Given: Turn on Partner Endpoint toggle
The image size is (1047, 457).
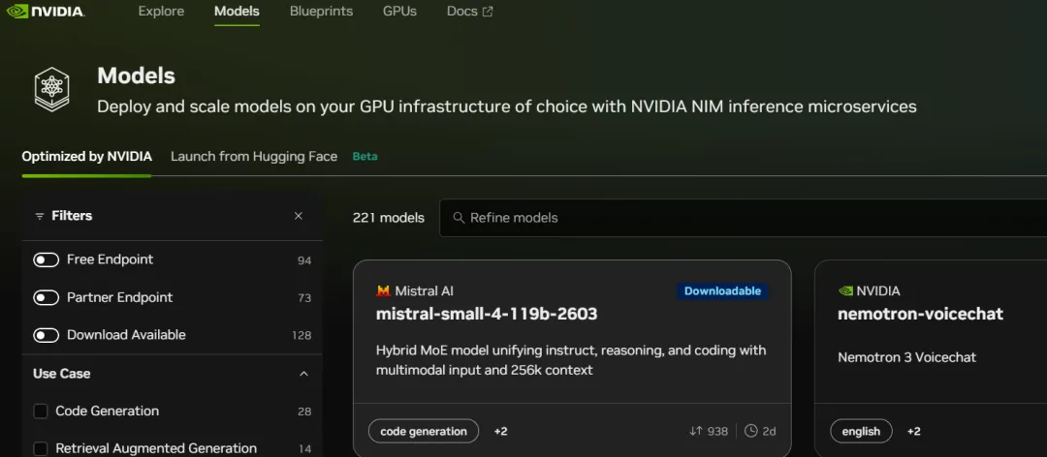Looking at the screenshot, I should point(47,297).
